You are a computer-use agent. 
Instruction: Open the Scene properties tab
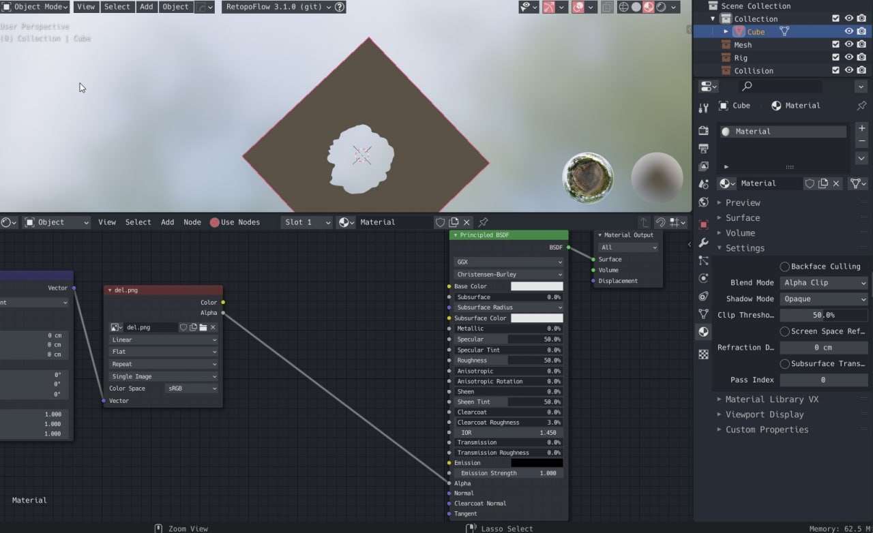pyautogui.click(x=704, y=184)
